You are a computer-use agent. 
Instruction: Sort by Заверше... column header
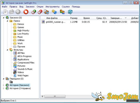(119, 18)
